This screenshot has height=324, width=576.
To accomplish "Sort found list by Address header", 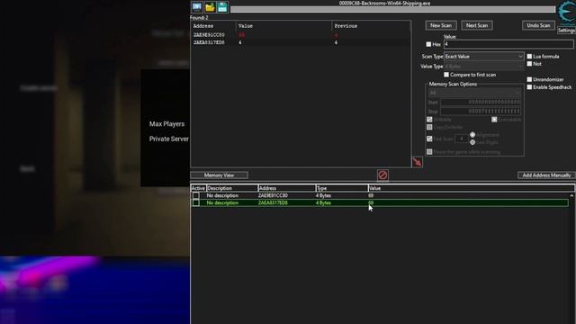I will point(213,26).
